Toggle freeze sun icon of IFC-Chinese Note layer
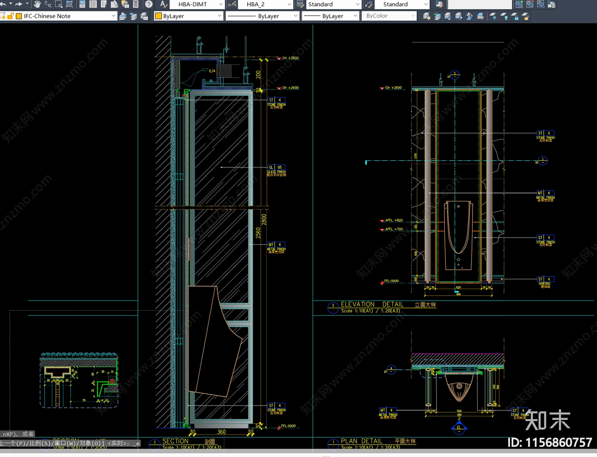Viewport: 597px width, 457px height. [x=3, y=16]
